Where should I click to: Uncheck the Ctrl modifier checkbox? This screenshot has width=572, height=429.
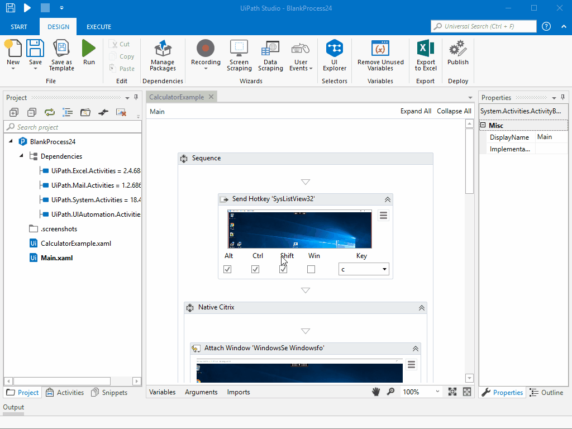[255, 269]
